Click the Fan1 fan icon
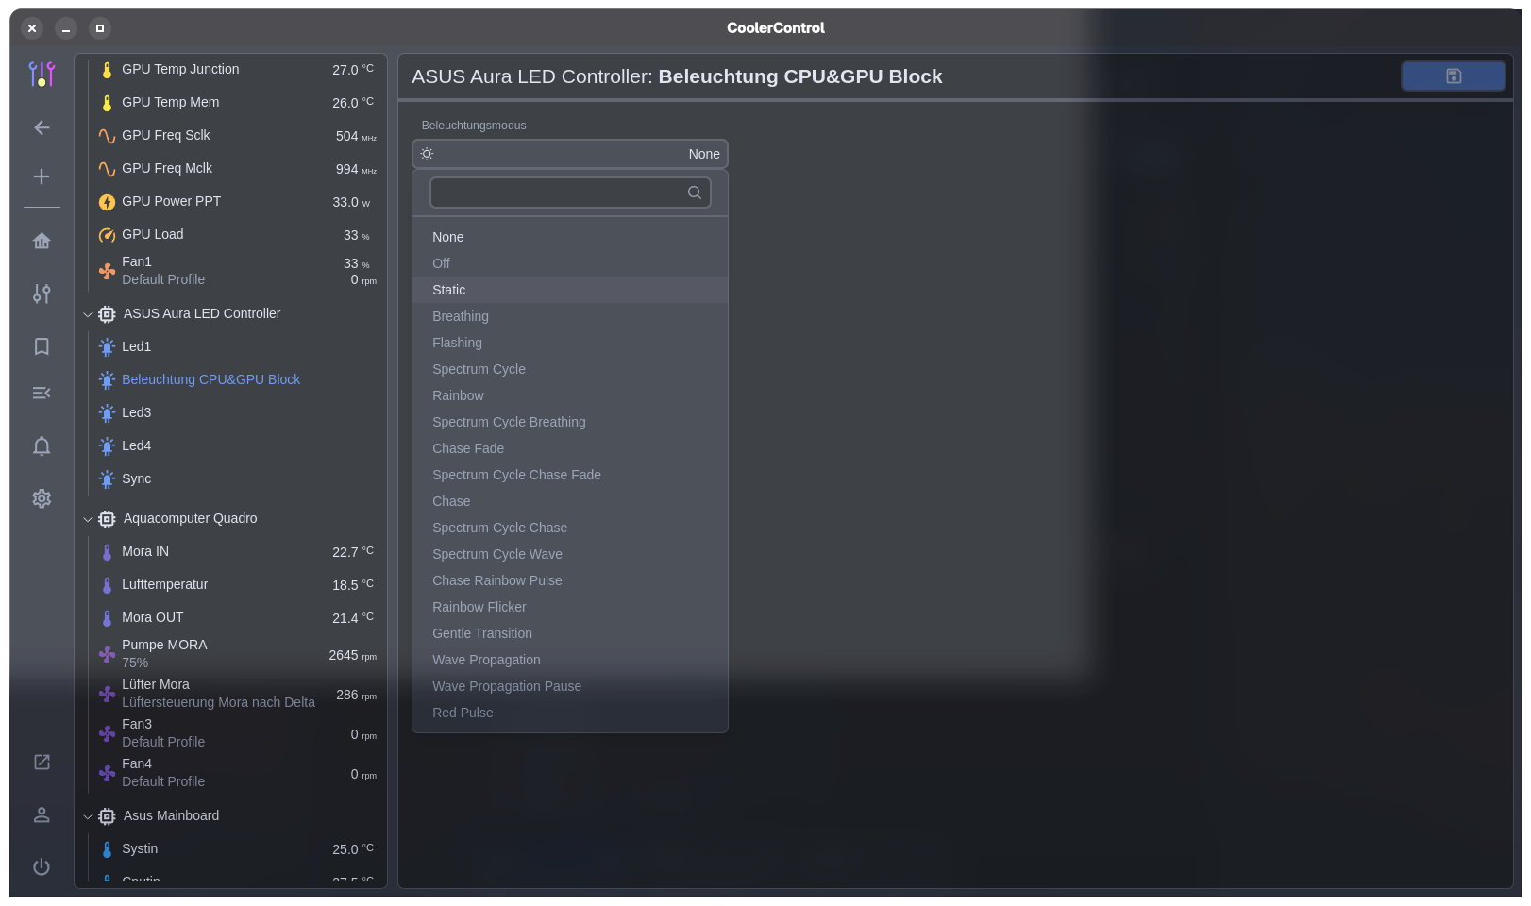The width and height of the screenshot is (1531, 906). click(x=107, y=271)
